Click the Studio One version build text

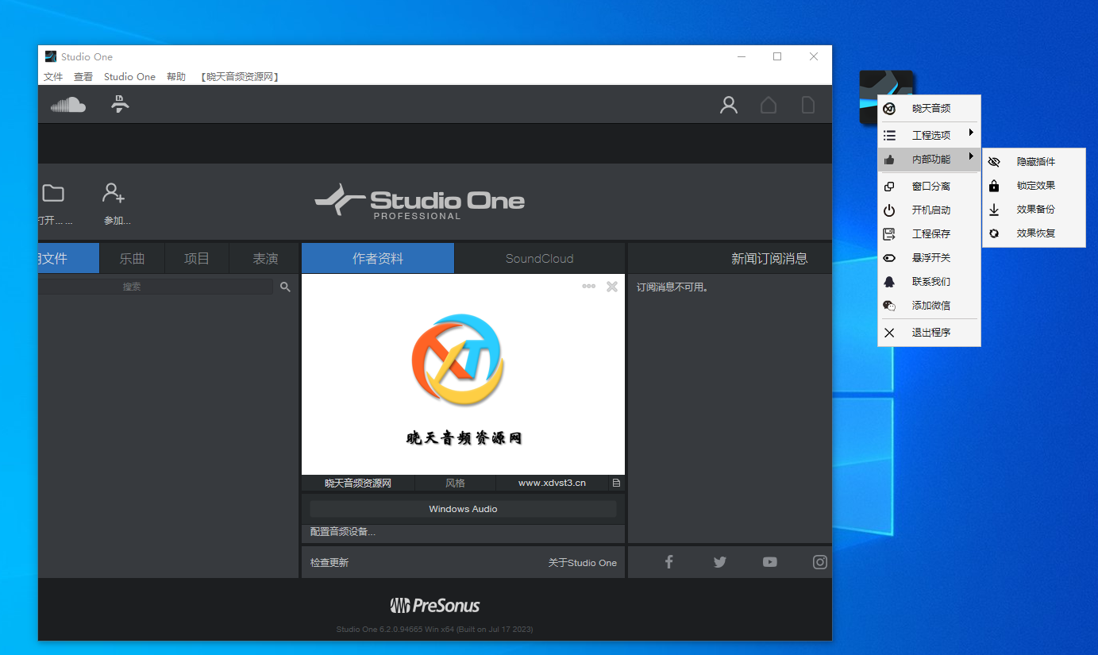point(435,630)
